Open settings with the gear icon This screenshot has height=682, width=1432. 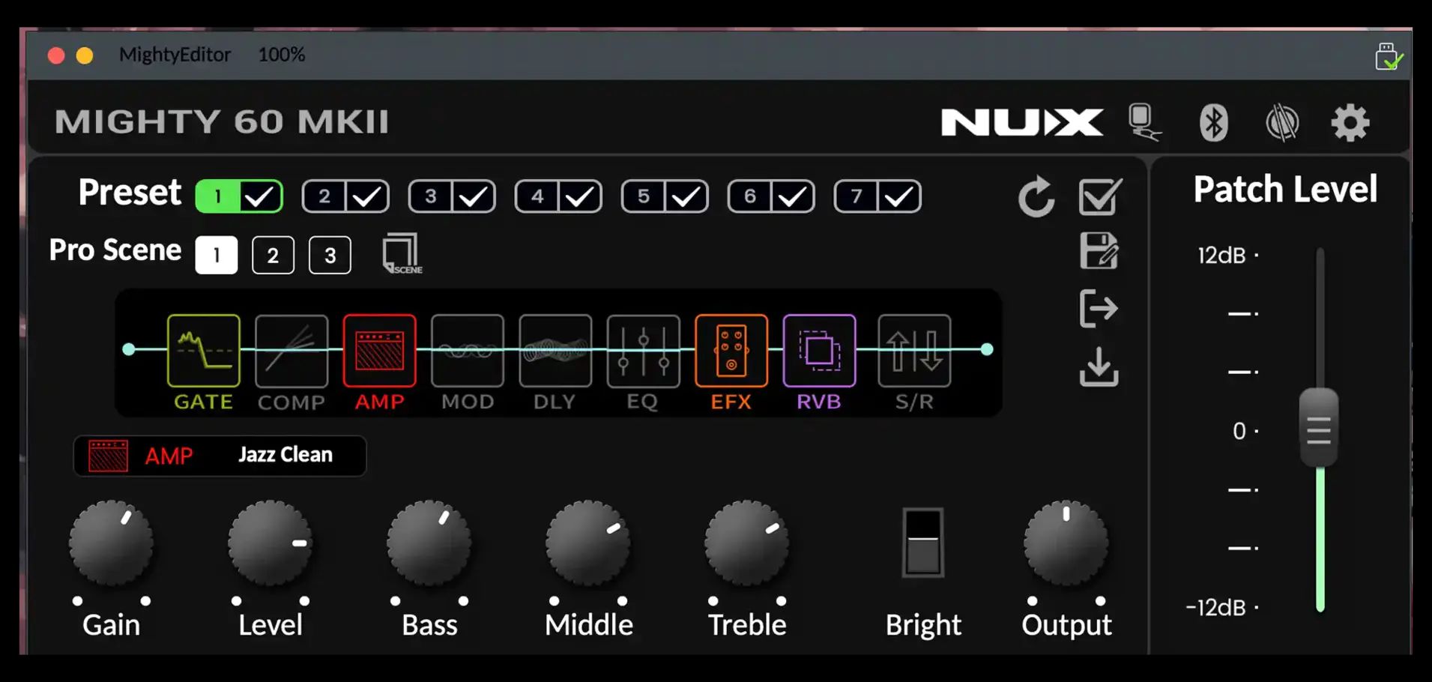[1350, 122]
